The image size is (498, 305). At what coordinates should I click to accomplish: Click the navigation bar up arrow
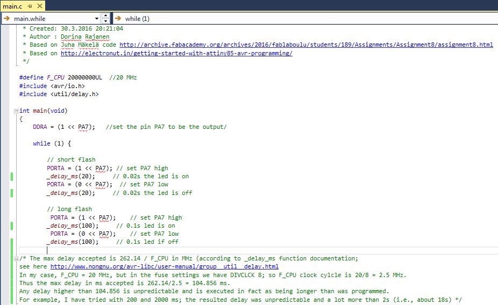click(105, 16)
